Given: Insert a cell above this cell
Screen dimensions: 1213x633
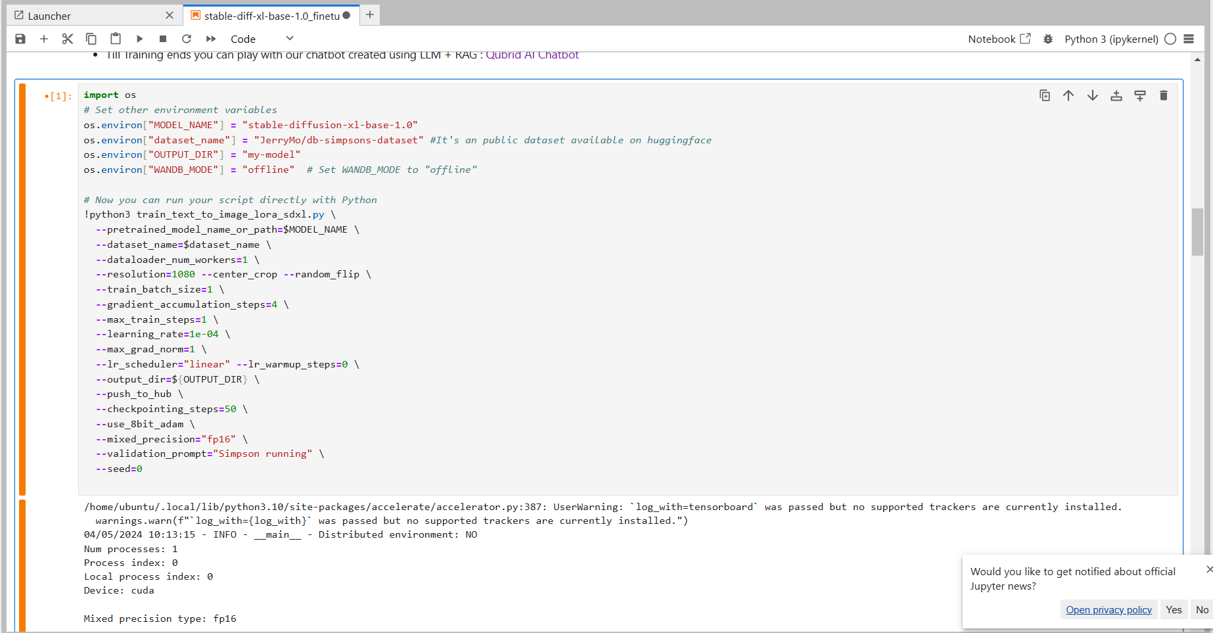Looking at the screenshot, I should point(1116,95).
